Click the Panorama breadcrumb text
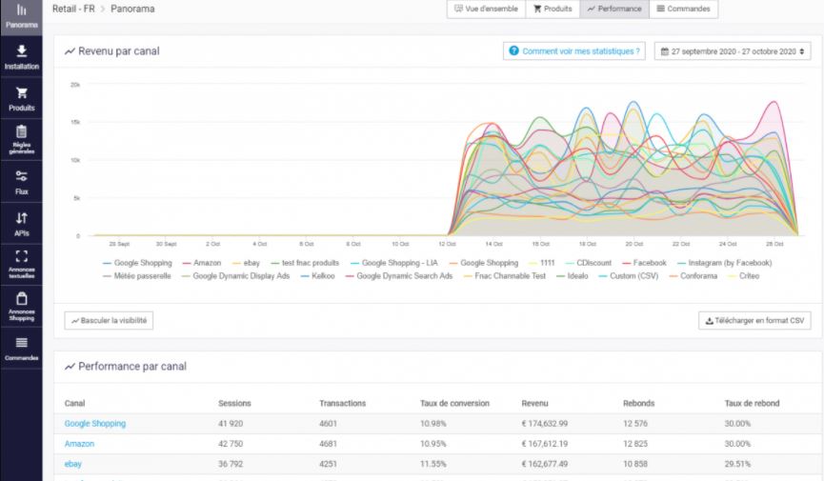824x481 pixels. pyautogui.click(x=132, y=9)
